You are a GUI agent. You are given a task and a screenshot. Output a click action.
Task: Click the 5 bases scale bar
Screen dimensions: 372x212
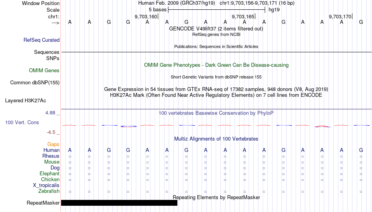click(217, 10)
